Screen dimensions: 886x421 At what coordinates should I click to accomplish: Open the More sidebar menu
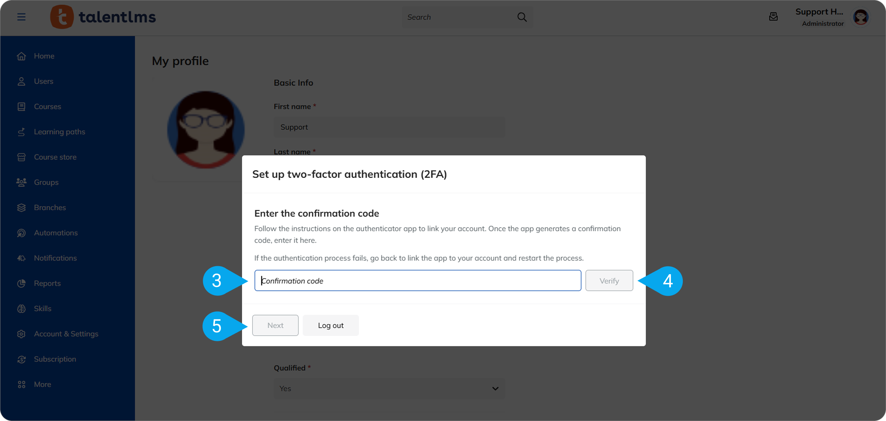pos(42,384)
